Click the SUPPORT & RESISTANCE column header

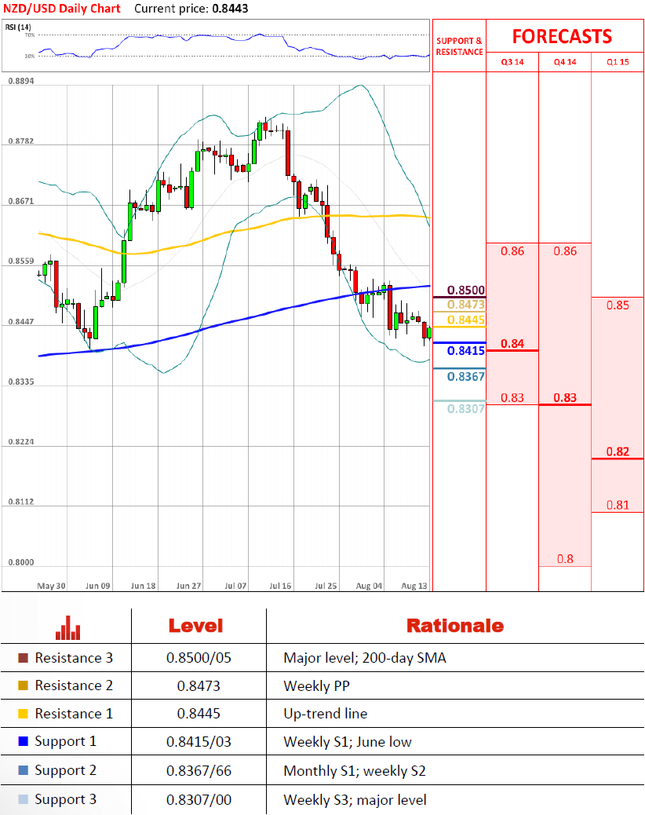459,46
